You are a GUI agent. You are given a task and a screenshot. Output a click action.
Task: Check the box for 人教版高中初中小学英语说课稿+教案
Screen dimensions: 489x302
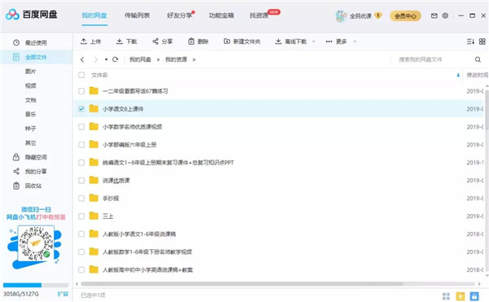(81, 269)
